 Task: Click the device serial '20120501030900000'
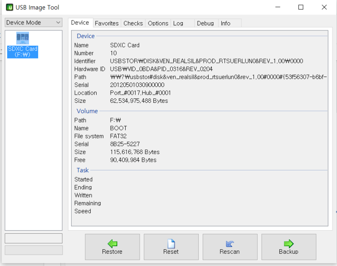click(x=137, y=85)
